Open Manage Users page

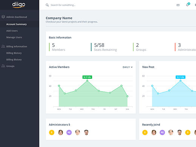(x=14, y=37)
